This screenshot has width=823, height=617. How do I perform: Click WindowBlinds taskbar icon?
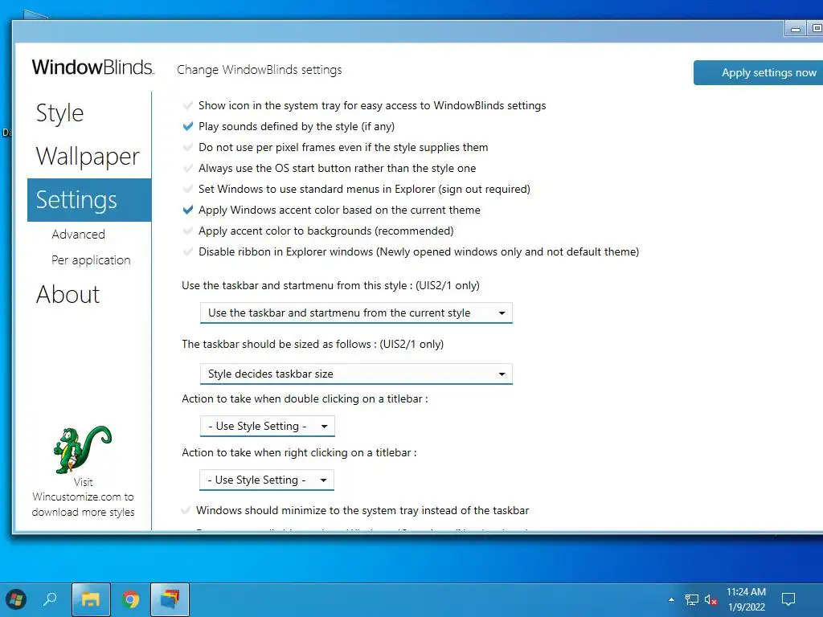[170, 599]
